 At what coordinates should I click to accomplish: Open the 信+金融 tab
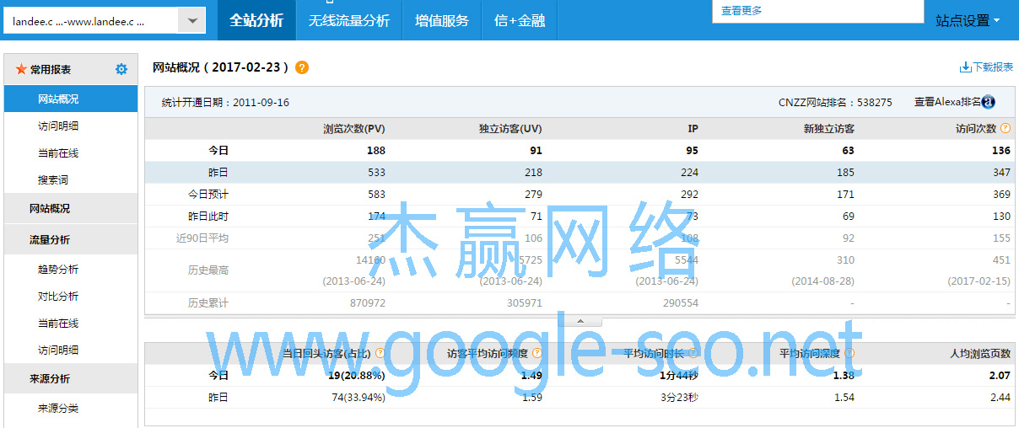(x=520, y=20)
